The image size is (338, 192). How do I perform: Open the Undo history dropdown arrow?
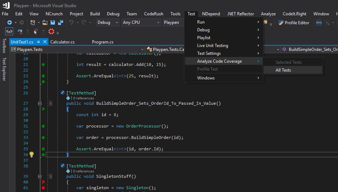78,22
